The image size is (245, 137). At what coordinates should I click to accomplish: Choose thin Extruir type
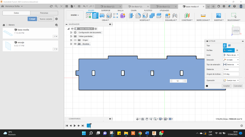[x=229, y=46]
